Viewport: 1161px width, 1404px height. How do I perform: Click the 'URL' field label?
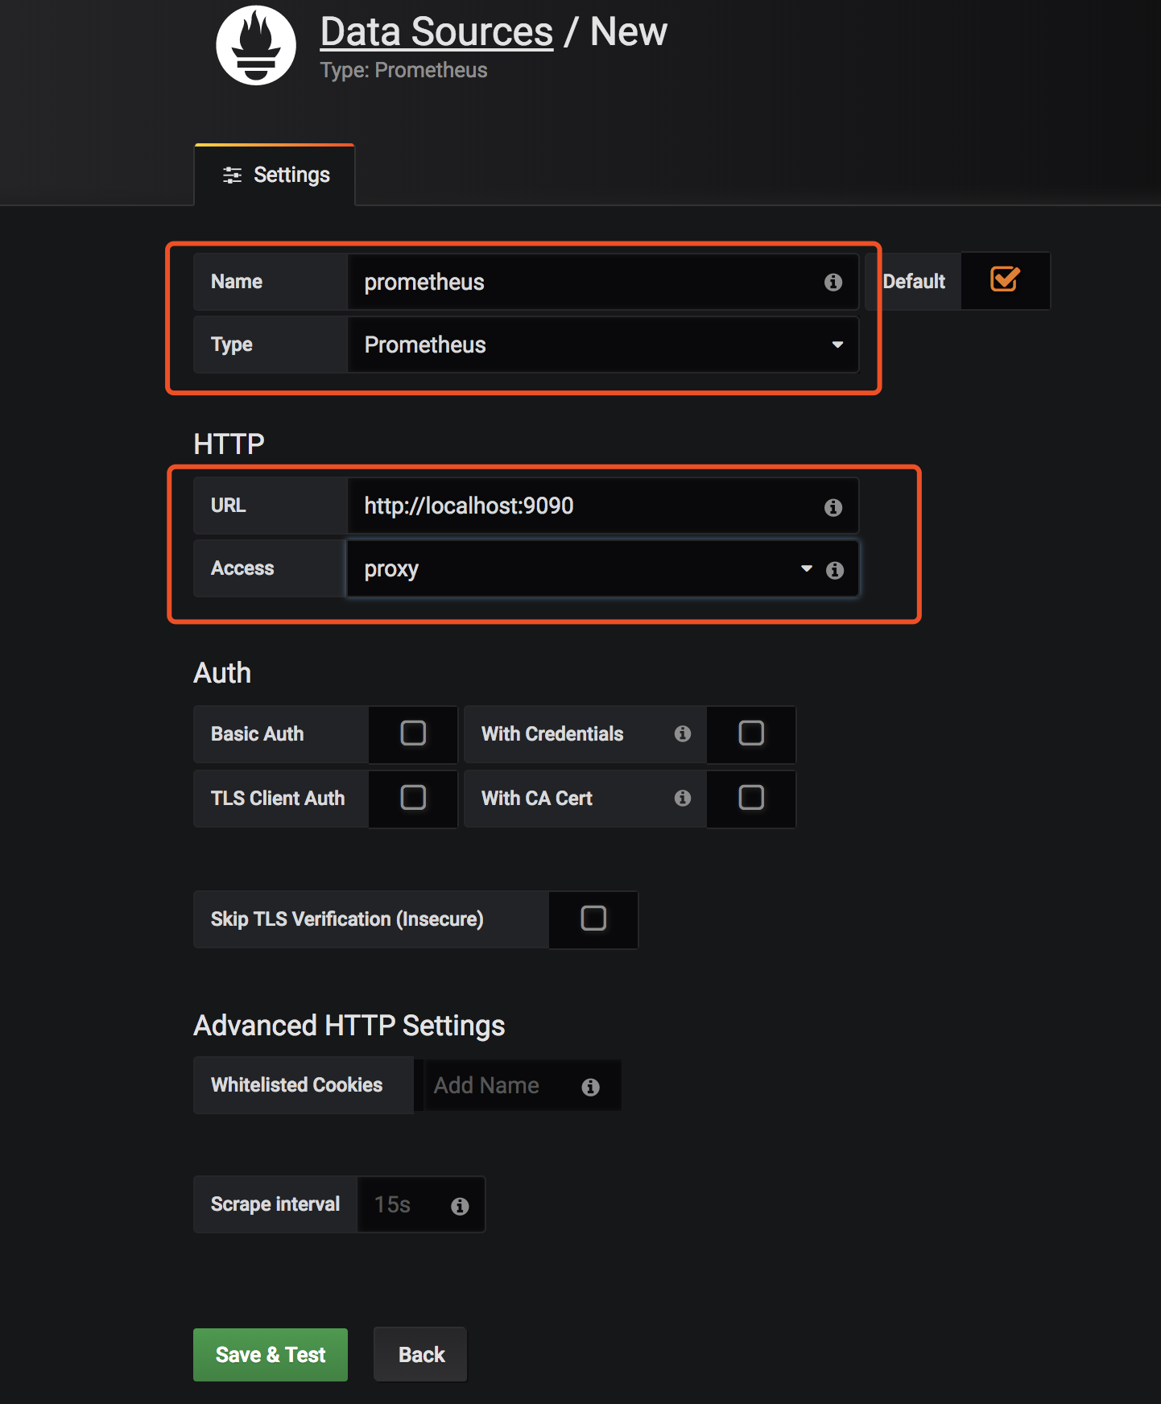point(228,506)
